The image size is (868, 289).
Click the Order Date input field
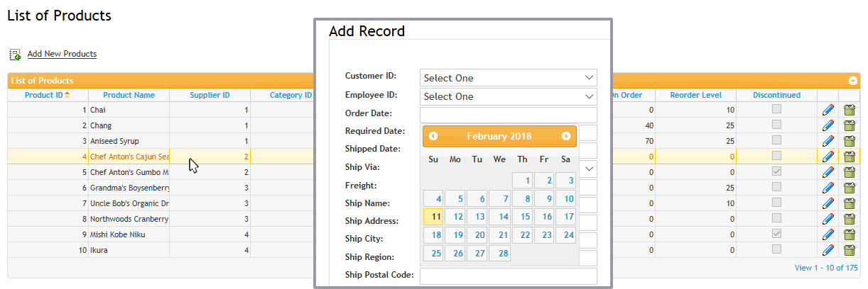pos(509,115)
